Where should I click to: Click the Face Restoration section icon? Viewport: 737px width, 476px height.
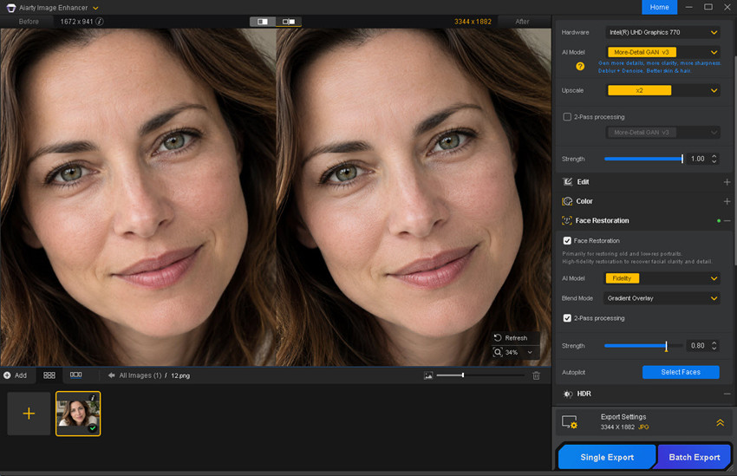[567, 220]
